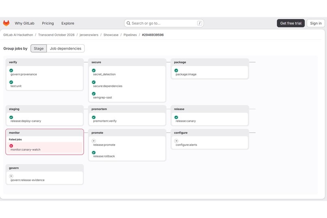Click the passed status icon of release:rollback

click(94, 153)
